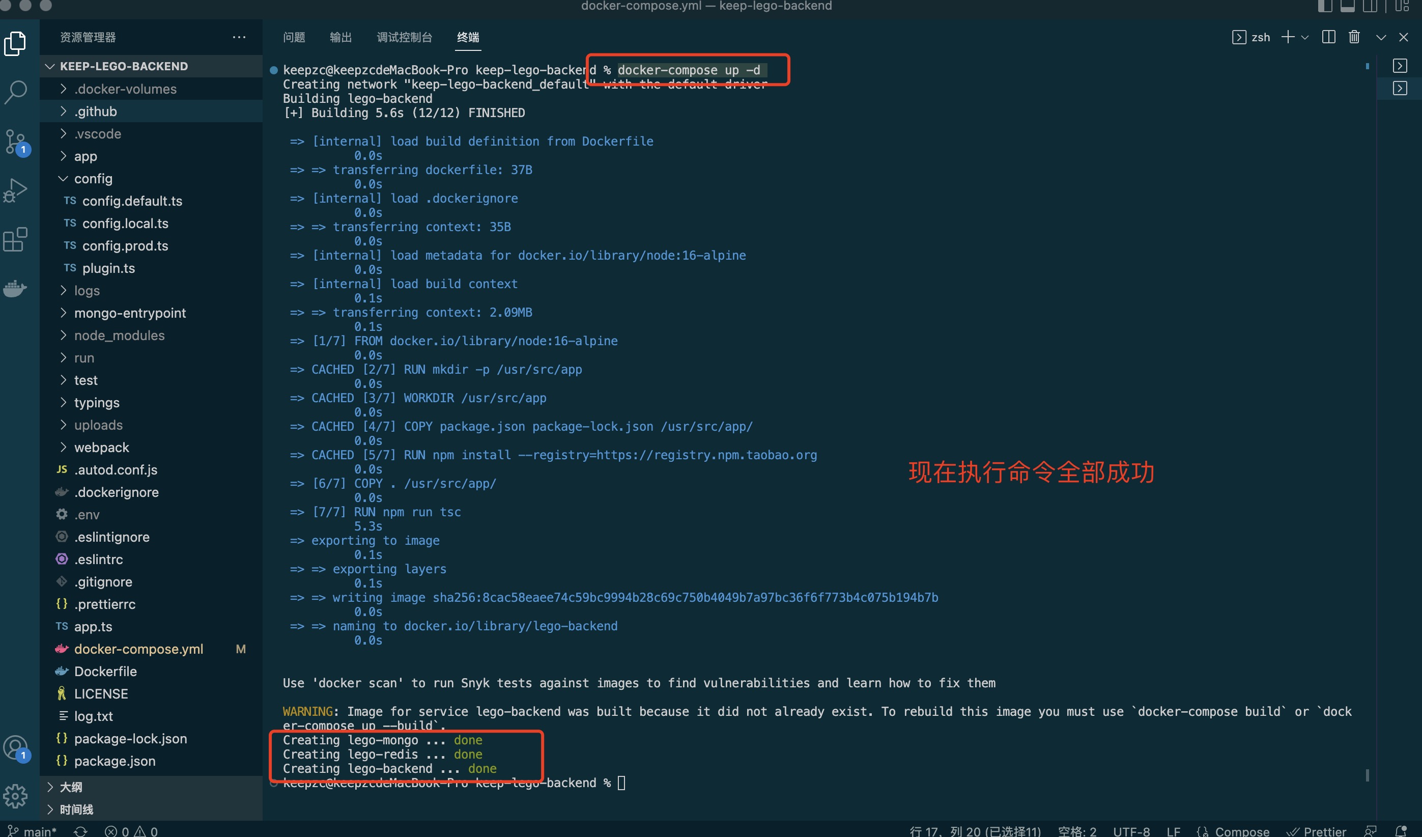Open Source Control view with 1 change
Screen dimensions: 1422x837
coord(16,142)
